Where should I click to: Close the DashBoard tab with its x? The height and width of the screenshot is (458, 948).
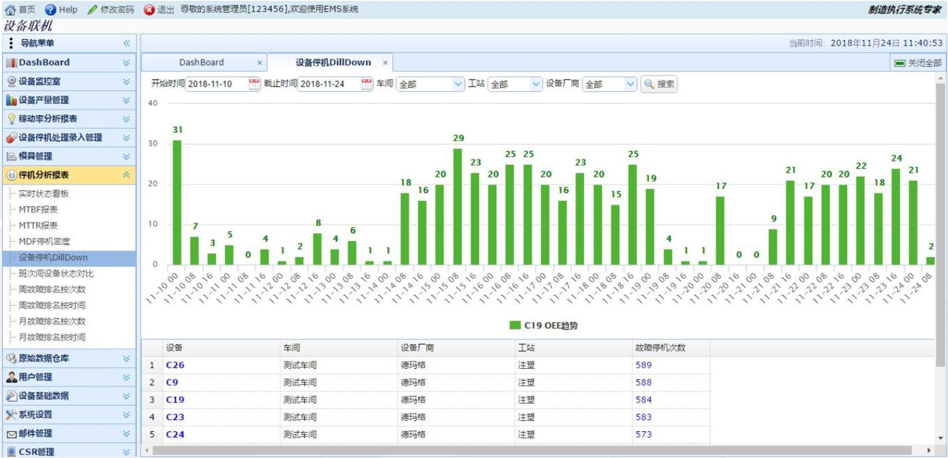coord(259,63)
